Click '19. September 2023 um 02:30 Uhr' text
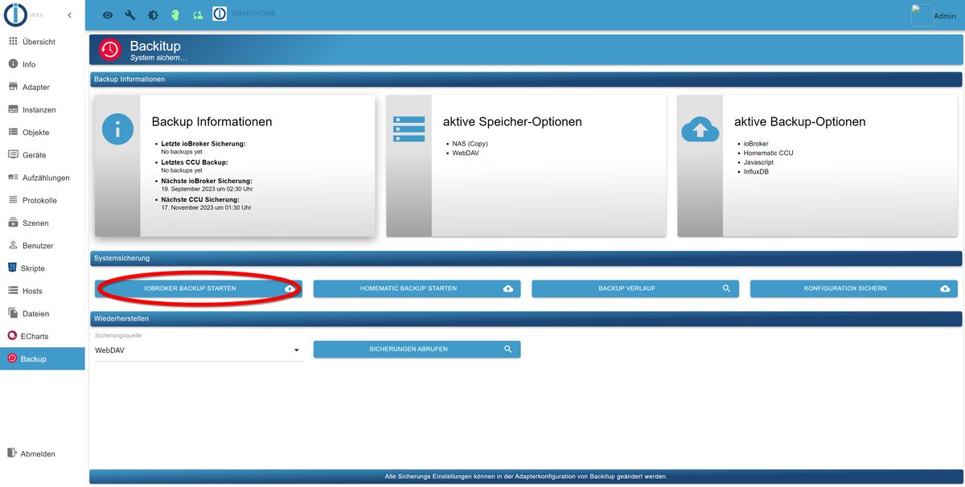 207,189
